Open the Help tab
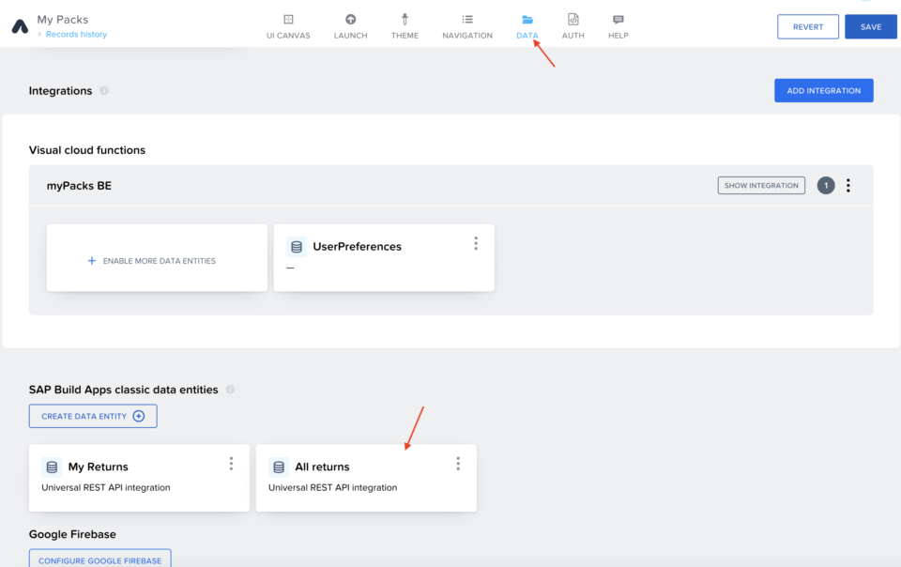 [618, 26]
